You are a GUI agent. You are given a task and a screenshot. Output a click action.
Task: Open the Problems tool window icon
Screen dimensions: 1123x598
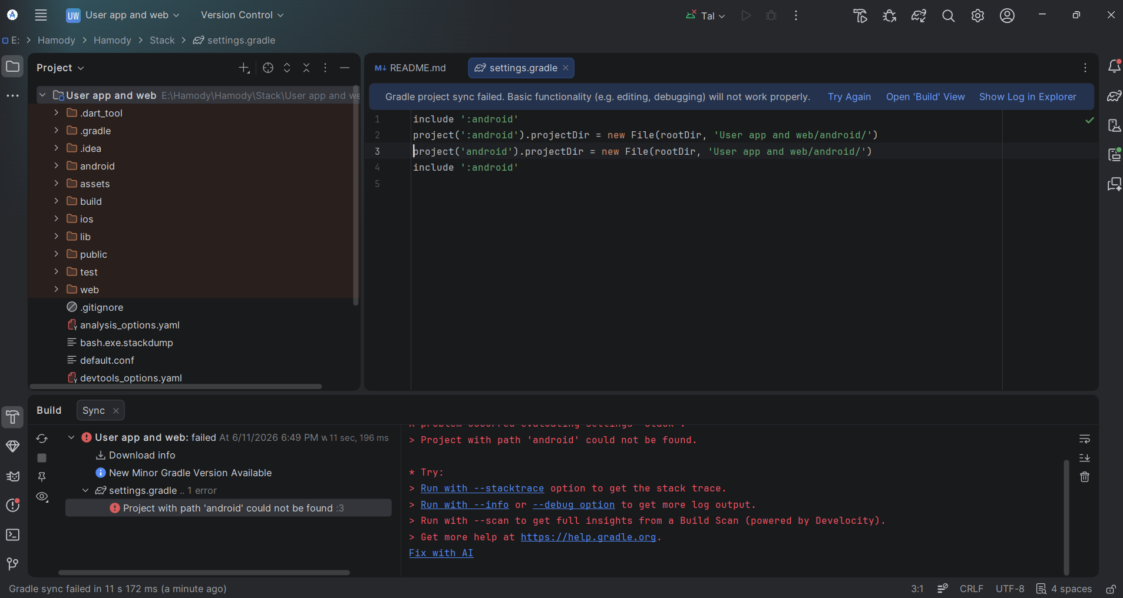point(12,505)
